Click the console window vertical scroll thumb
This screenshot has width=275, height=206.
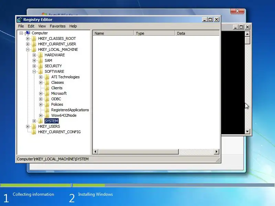pyautogui.click(x=247, y=40)
